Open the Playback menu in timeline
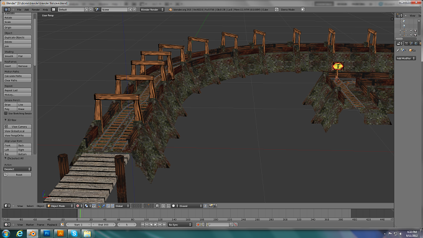 tap(52, 224)
